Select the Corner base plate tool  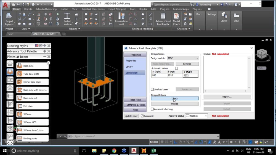click(32, 82)
